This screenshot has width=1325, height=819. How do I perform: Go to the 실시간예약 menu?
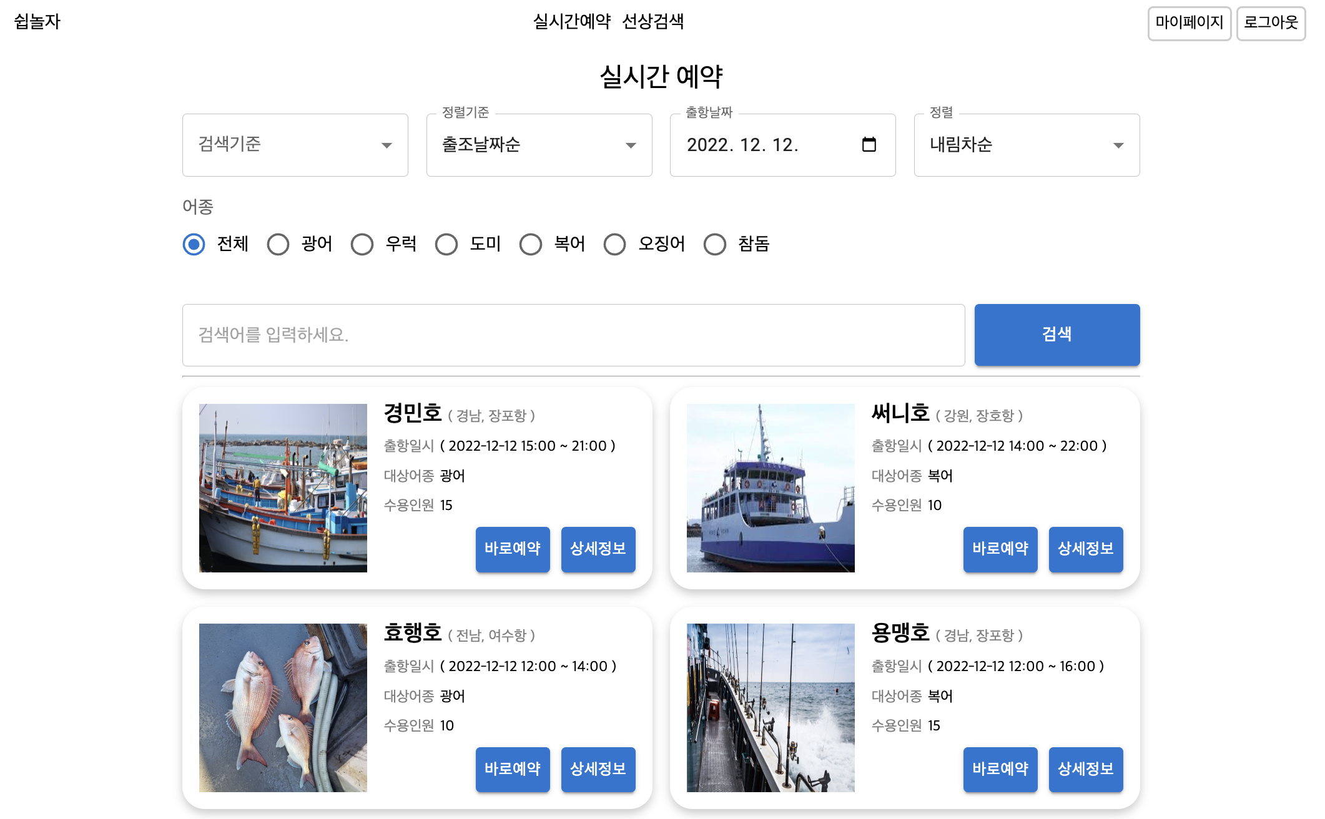tap(571, 22)
